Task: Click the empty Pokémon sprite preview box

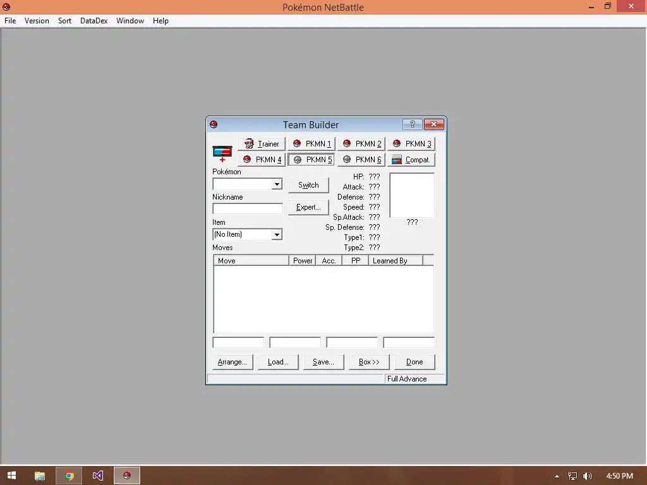Action: pyautogui.click(x=412, y=195)
